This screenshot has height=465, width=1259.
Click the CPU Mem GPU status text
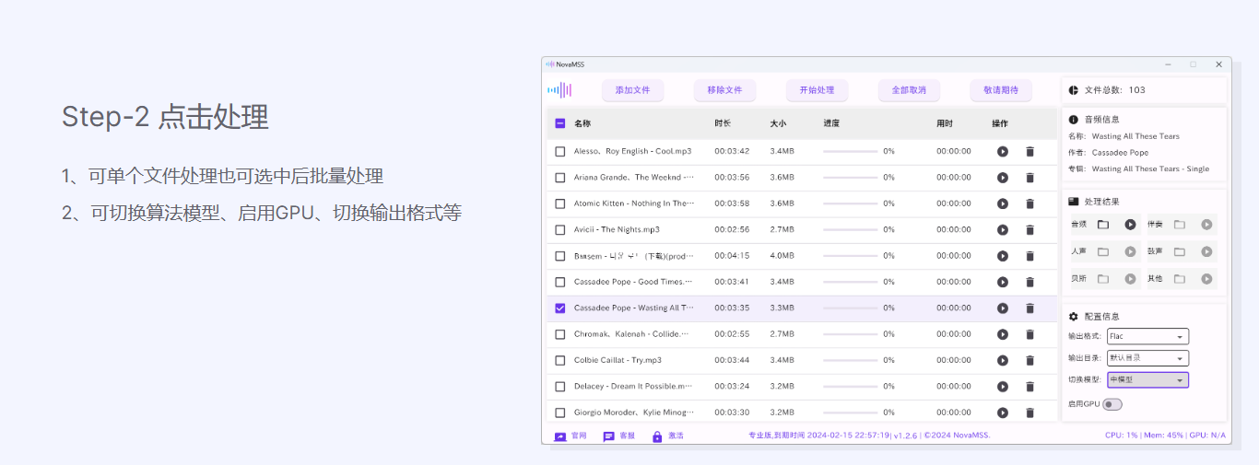(x=1165, y=436)
